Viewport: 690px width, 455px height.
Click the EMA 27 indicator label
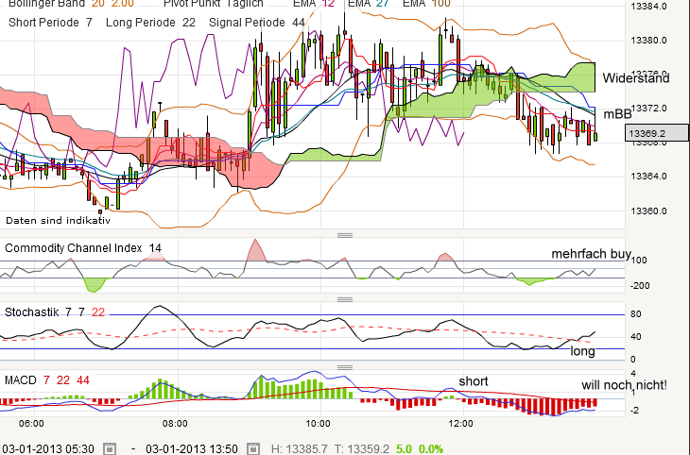[369, 4]
